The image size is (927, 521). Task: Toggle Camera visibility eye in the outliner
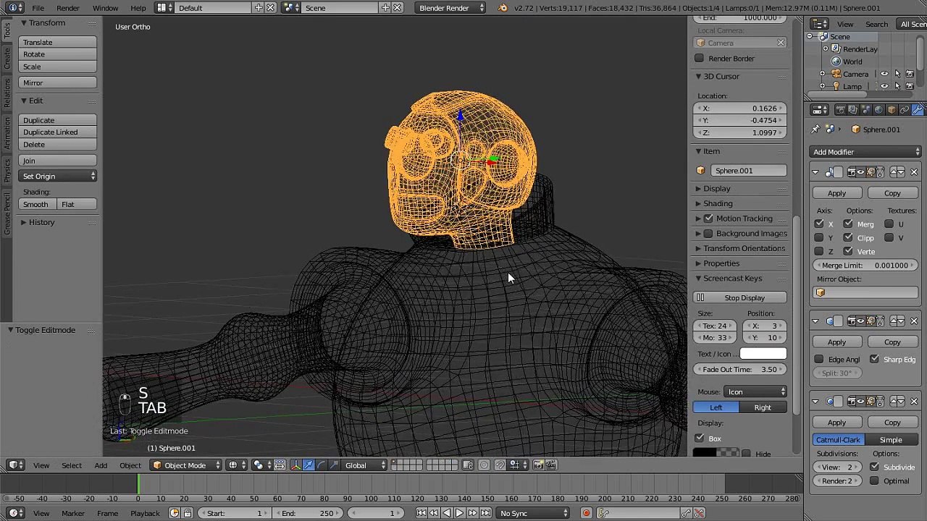tap(884, 74)
